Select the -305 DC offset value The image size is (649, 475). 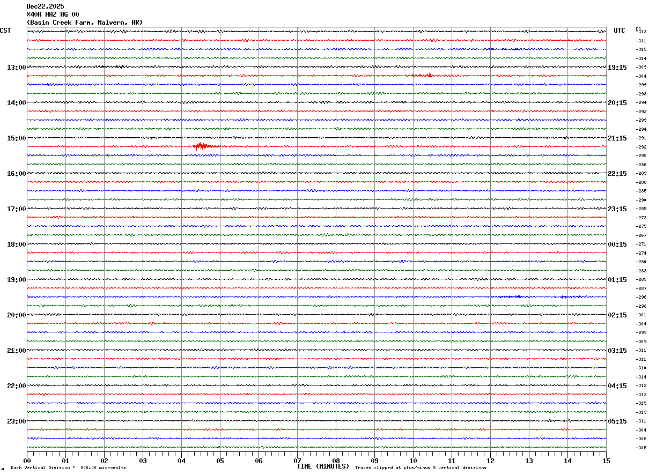(641, 448)
